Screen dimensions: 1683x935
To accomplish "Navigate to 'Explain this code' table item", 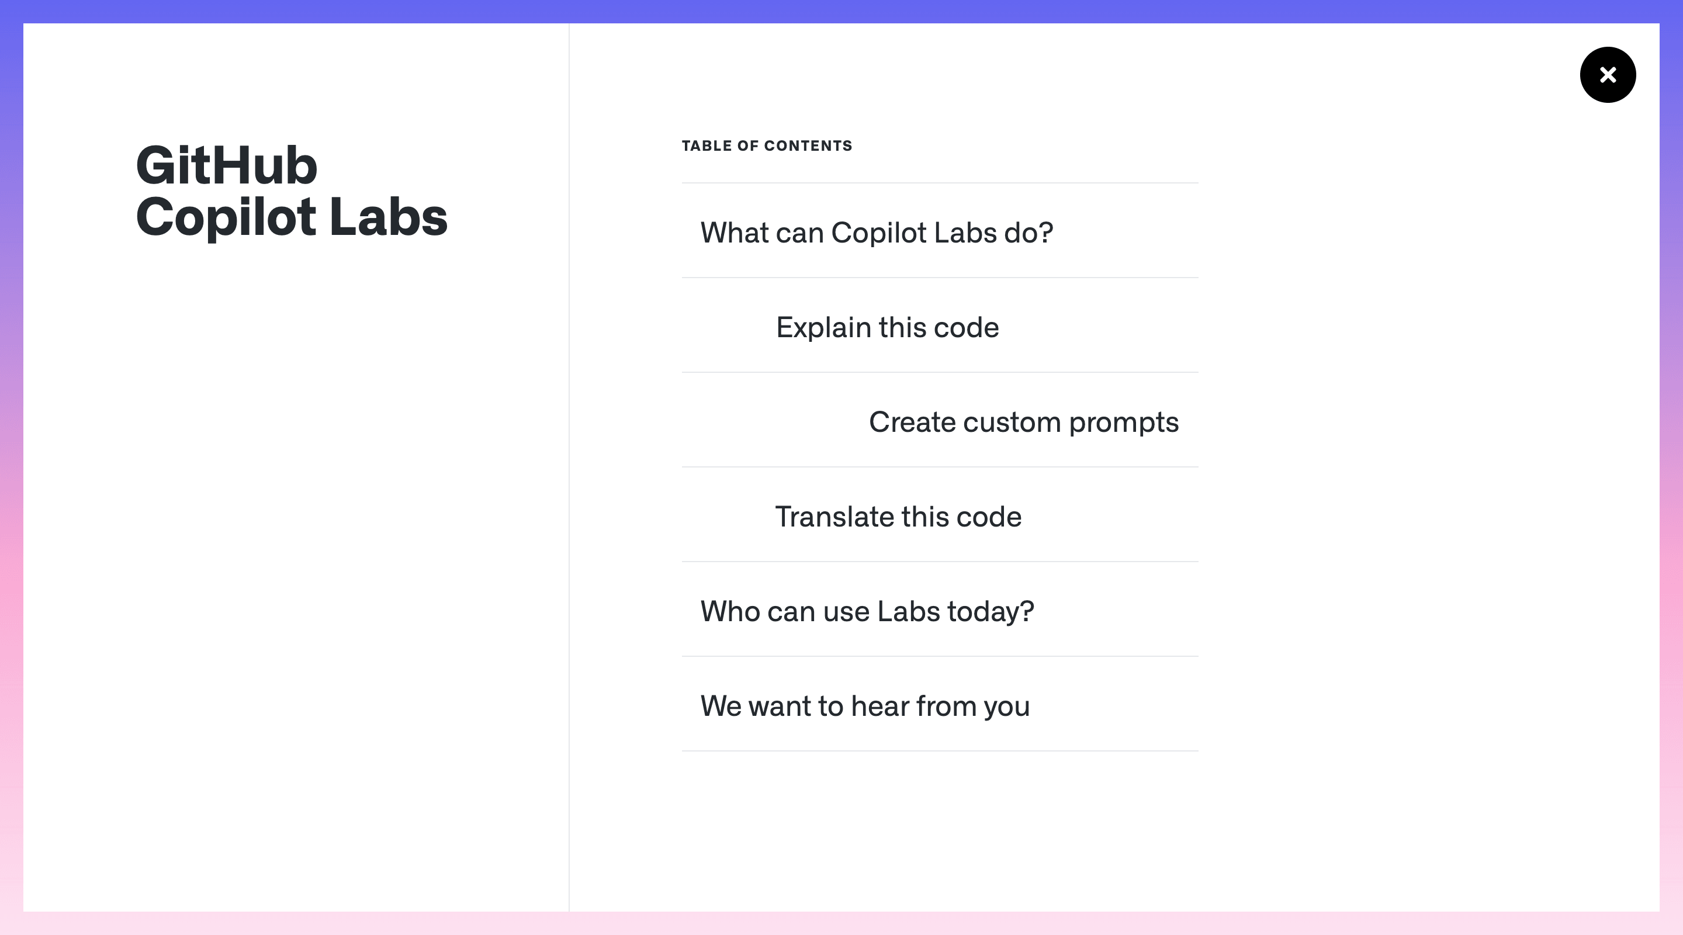I will (886, 325).
